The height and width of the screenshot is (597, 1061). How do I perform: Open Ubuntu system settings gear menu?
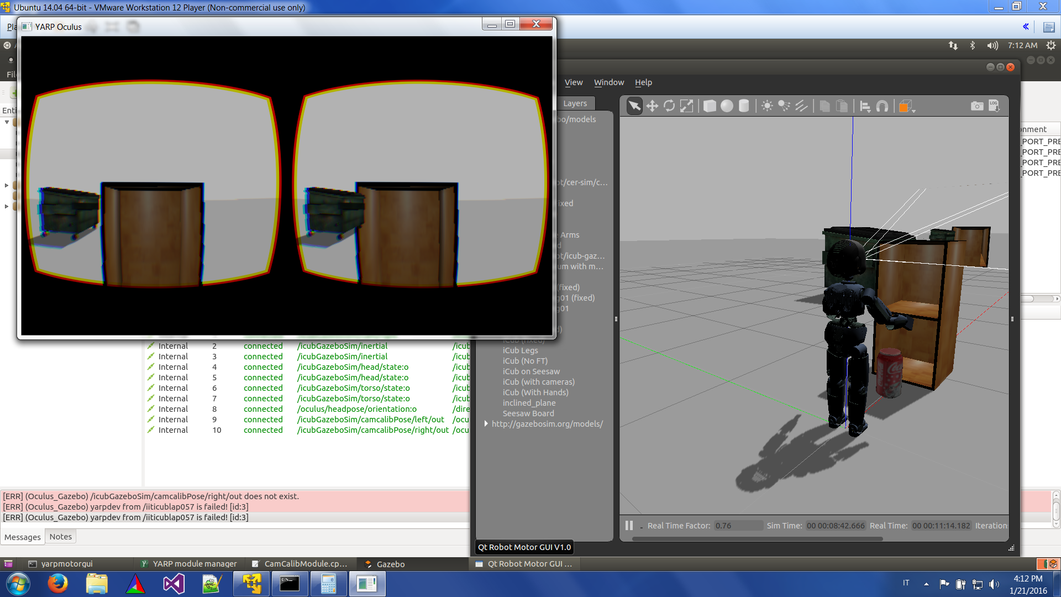(1051, 46)
